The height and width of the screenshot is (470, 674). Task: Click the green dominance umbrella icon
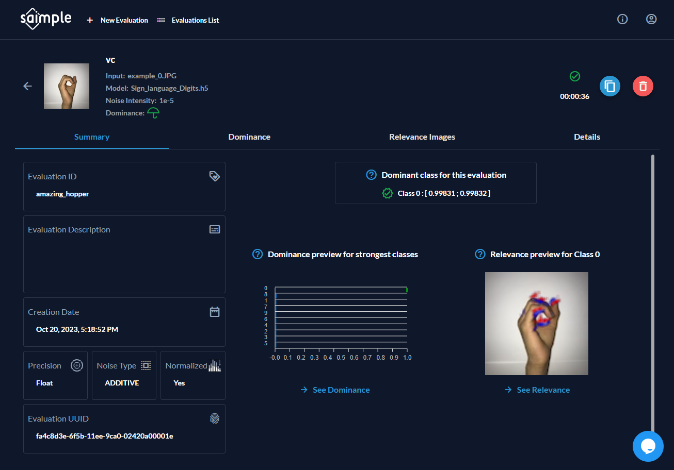(153, 113)
